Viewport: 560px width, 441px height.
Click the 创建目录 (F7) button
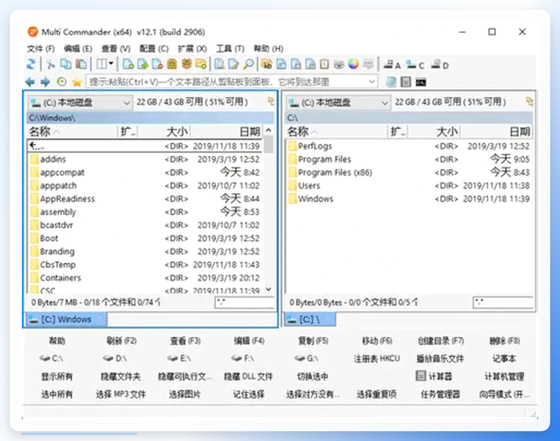(x=441, y=341)
